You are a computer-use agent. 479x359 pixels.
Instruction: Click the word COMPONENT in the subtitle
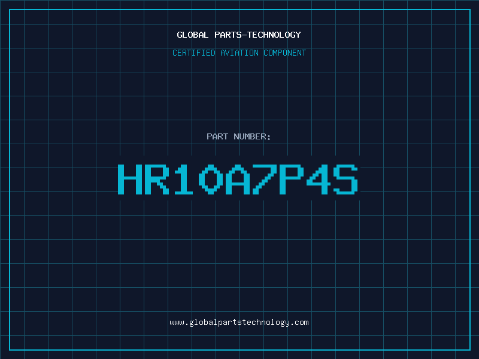click(284, 53)
